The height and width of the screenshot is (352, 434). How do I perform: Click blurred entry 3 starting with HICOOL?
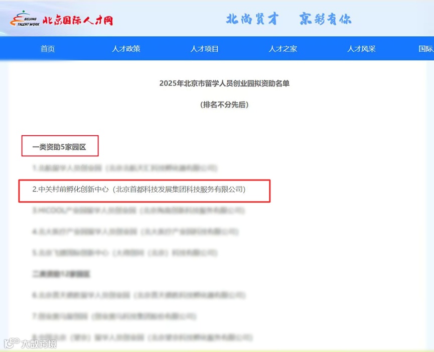pos(138,211)
